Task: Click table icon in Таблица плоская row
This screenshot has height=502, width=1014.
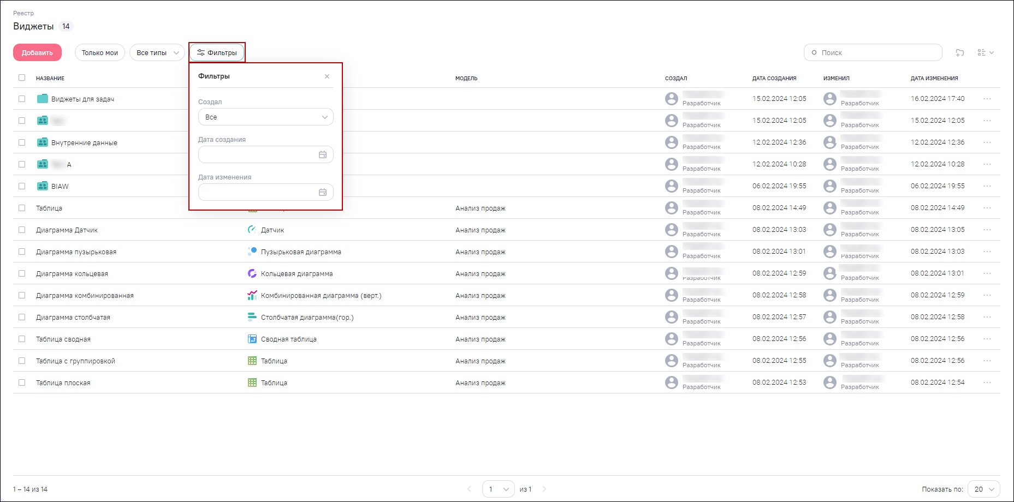Action: pos(252,383)
